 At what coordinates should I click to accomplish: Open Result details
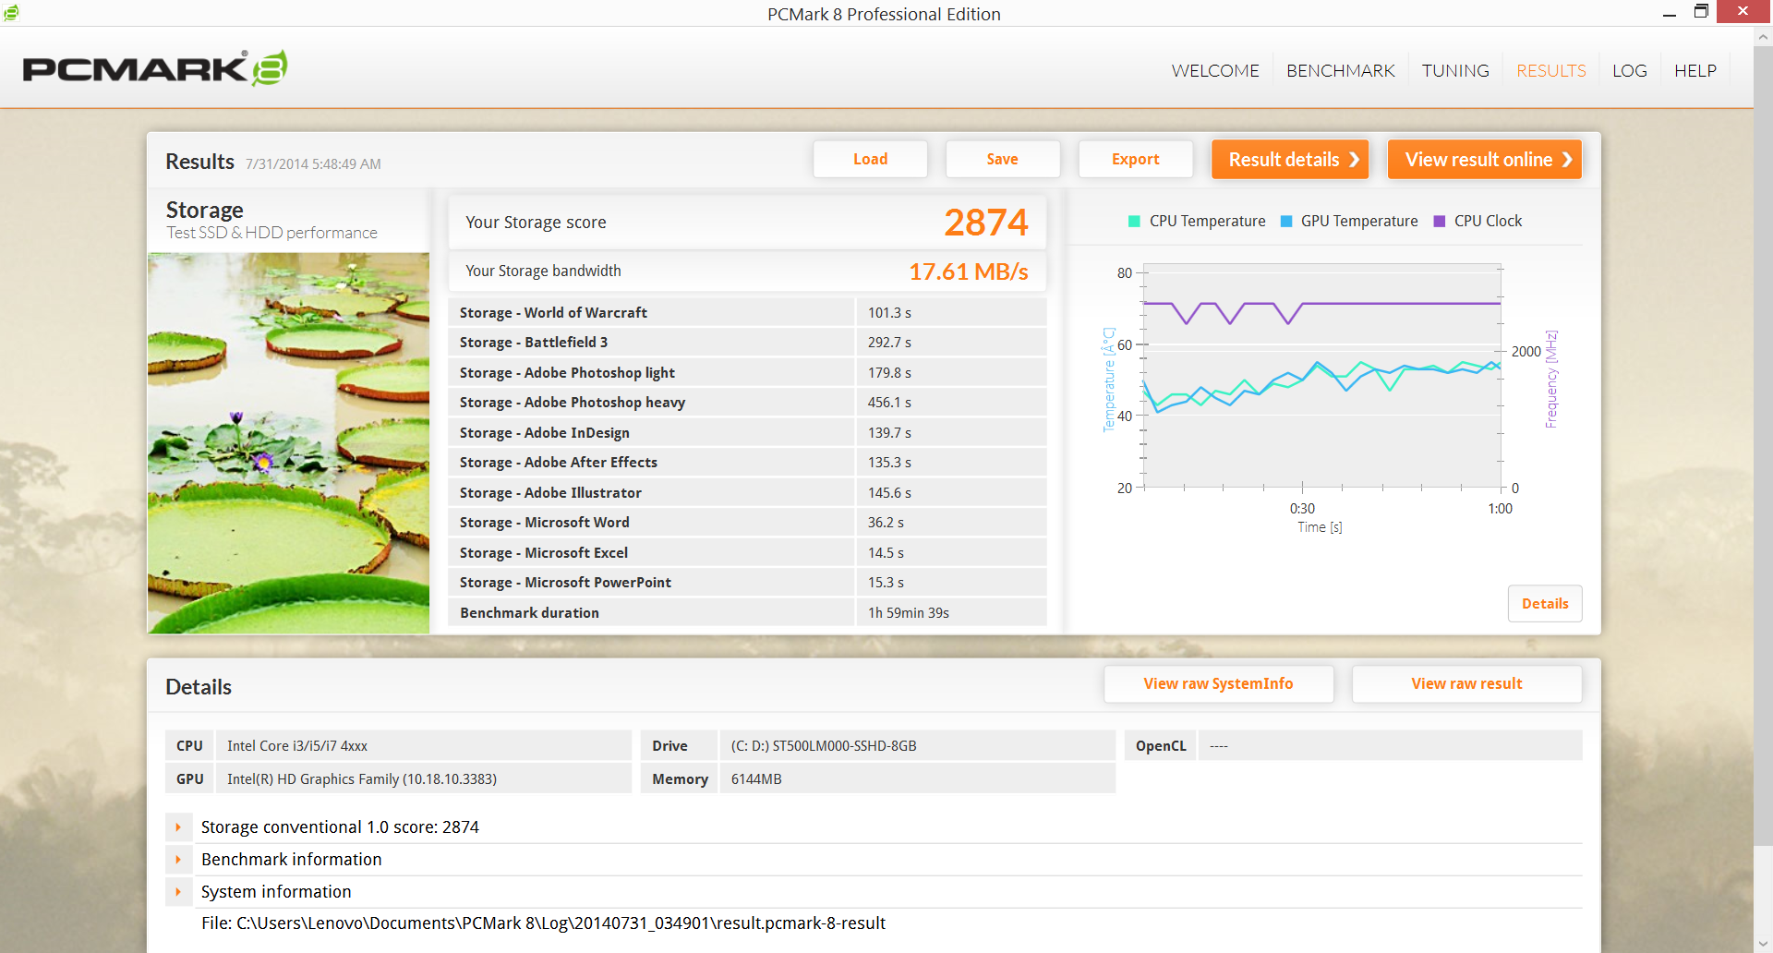click(1290, 159)
